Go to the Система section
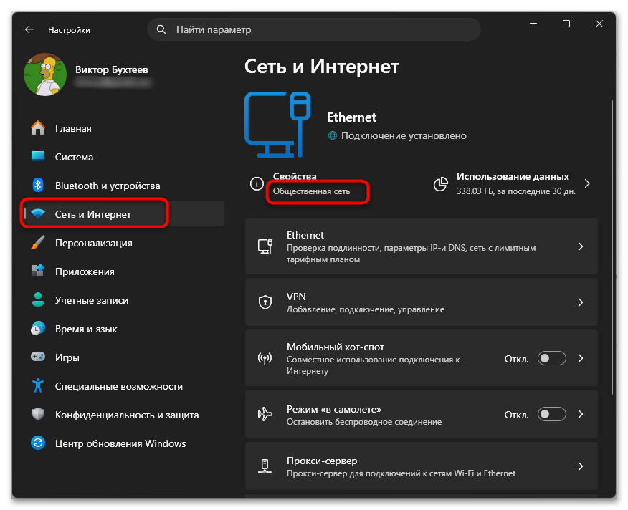This screenshot has height=510, width=628. (x=123, y=157)
